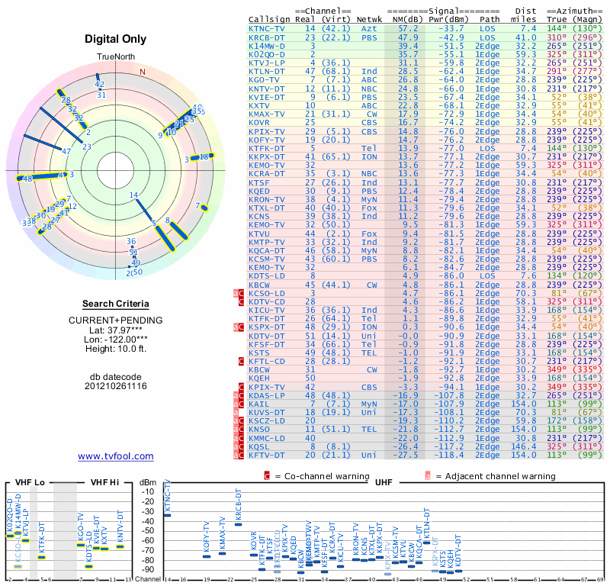Click the KTNC-TV signal marker in the UHF chart
This screenshot has height=586, width=610.
pyautogui.click(x=167, y=515)
